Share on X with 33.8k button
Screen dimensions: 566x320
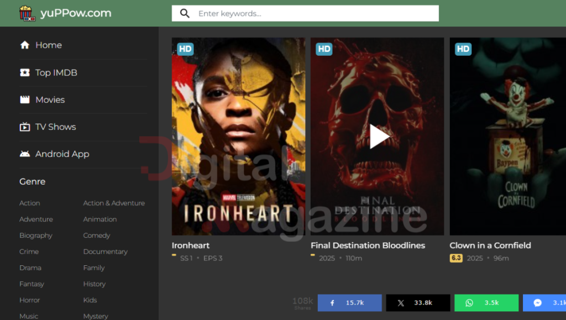[x=417, y=303]
